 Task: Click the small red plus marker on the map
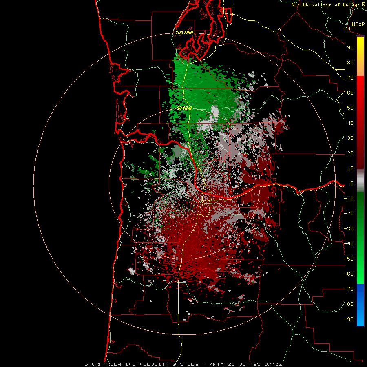point(264,251)
